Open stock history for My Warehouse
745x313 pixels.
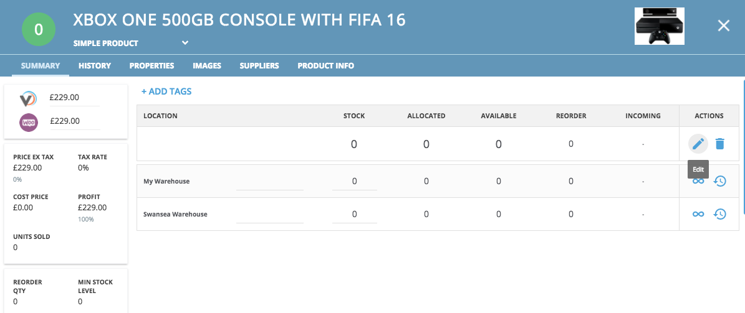[x=720, y=181]
